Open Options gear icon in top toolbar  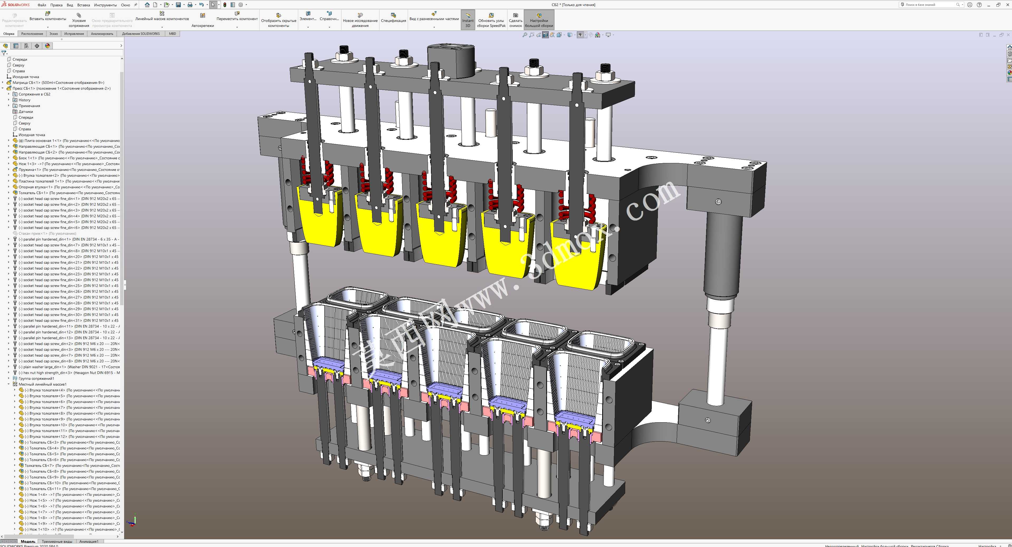pos(241,5)
